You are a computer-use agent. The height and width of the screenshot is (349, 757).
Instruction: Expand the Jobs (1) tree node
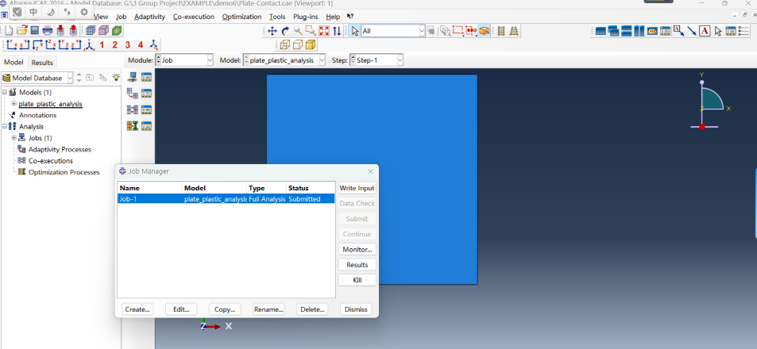pyautogui.click(x=14, y=138)
